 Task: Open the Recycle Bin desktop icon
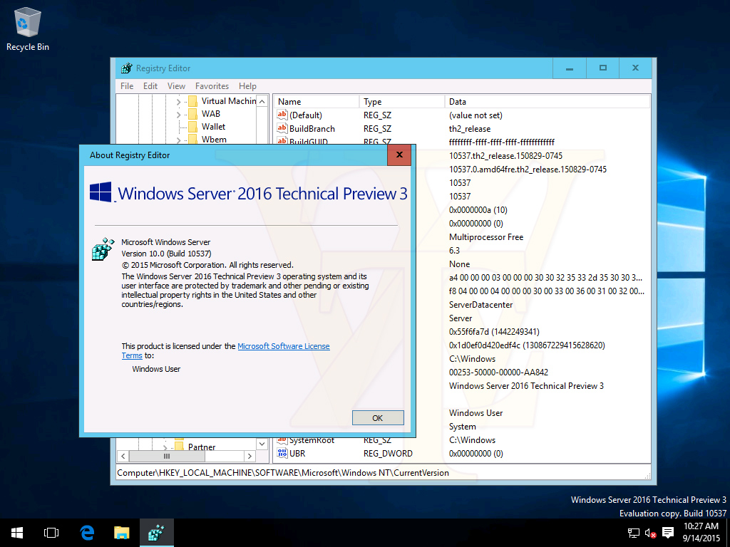[x=28, y=24]
